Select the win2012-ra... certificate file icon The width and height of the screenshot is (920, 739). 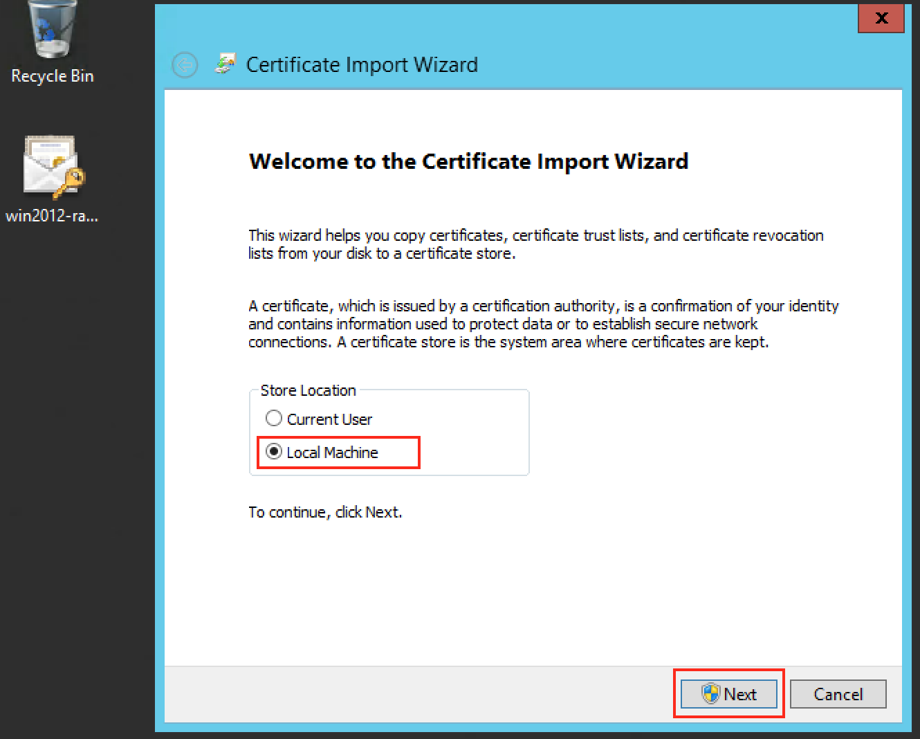52,180
